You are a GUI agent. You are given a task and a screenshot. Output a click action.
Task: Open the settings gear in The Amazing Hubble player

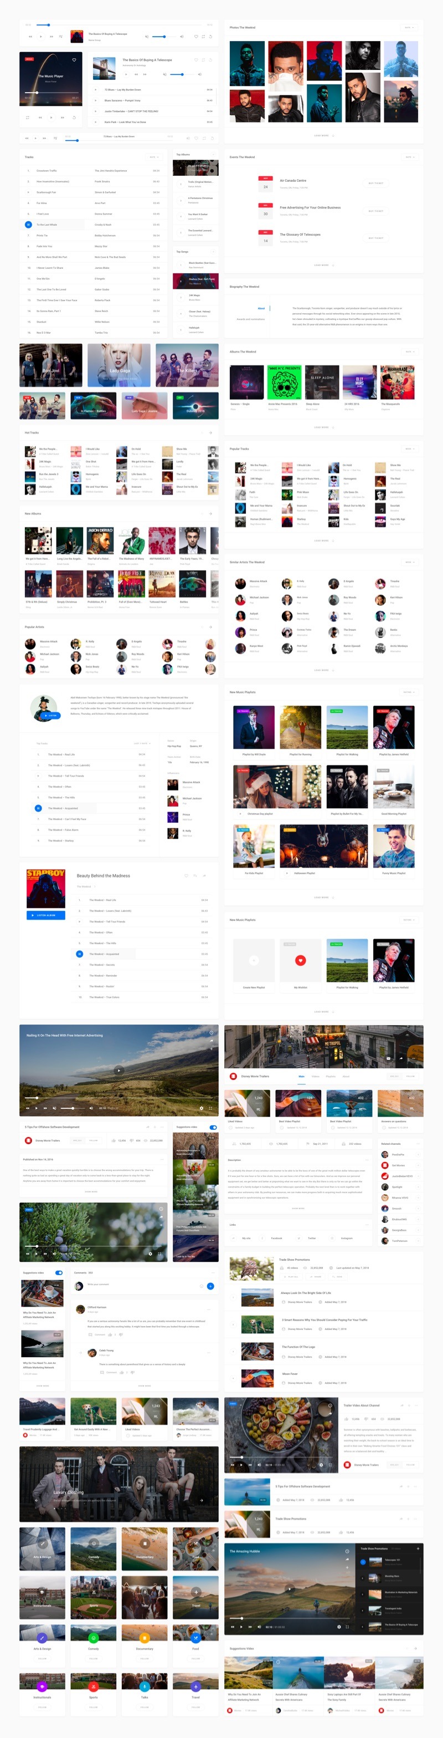[x=339, y=1627]
